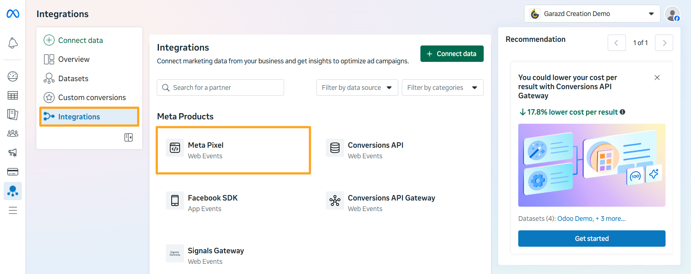Click the Meta logo icon

pos(13,14)
